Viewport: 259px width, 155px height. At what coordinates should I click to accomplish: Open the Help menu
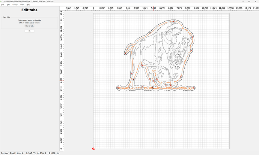coord(28,4)
